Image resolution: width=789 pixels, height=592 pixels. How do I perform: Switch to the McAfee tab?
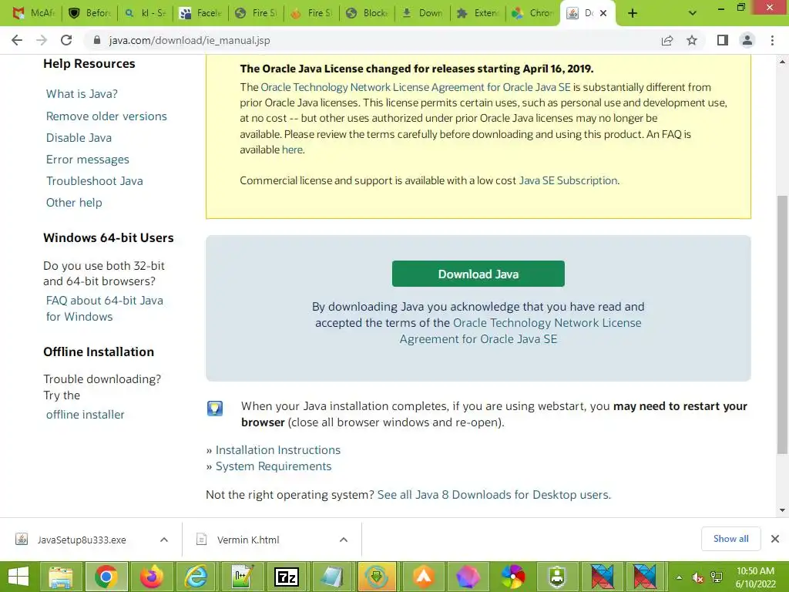point(34,13)
